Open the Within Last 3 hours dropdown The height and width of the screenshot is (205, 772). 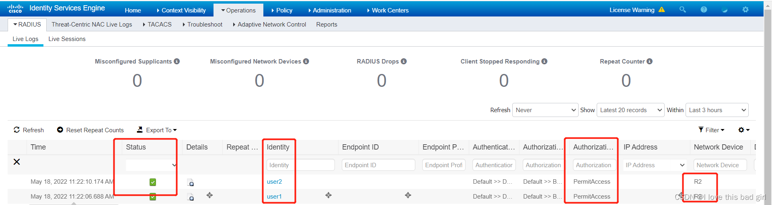point(717,110)
